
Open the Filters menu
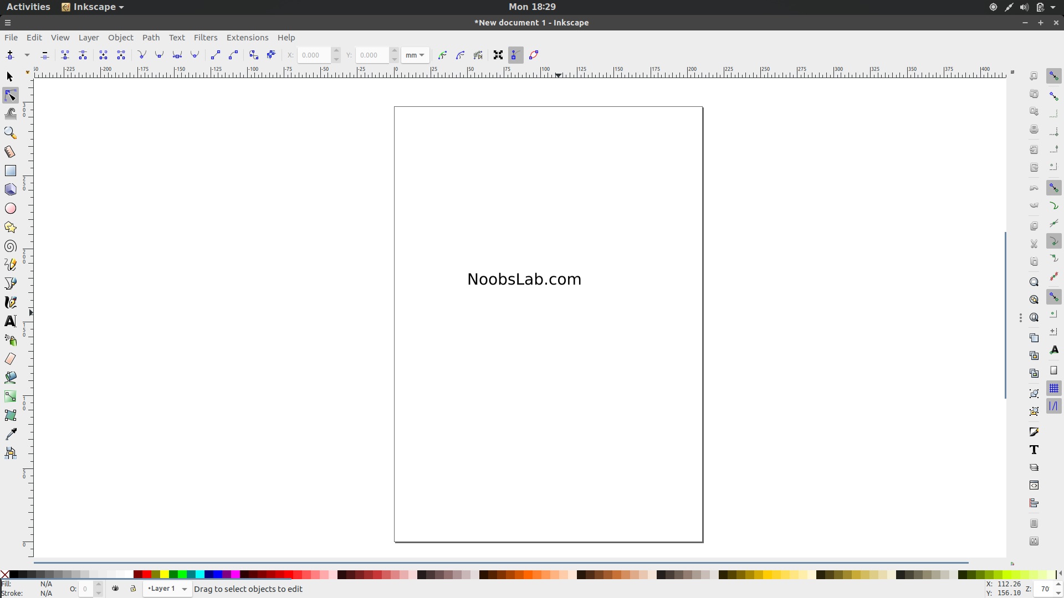[206, 37]
